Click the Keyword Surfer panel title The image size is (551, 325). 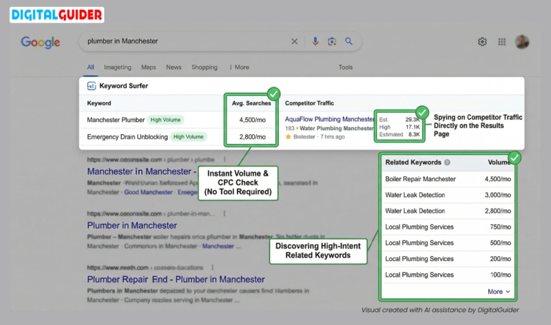[x=123, y=86]
